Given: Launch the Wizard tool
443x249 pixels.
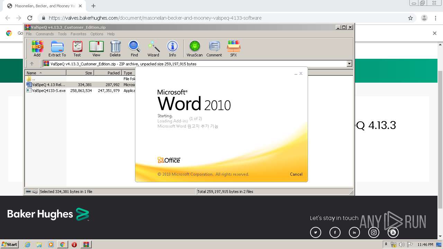Looking at the screenshot, I should 153,48.
